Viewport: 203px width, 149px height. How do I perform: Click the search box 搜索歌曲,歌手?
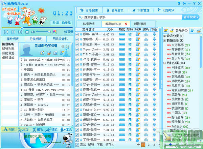pos(132,17)
